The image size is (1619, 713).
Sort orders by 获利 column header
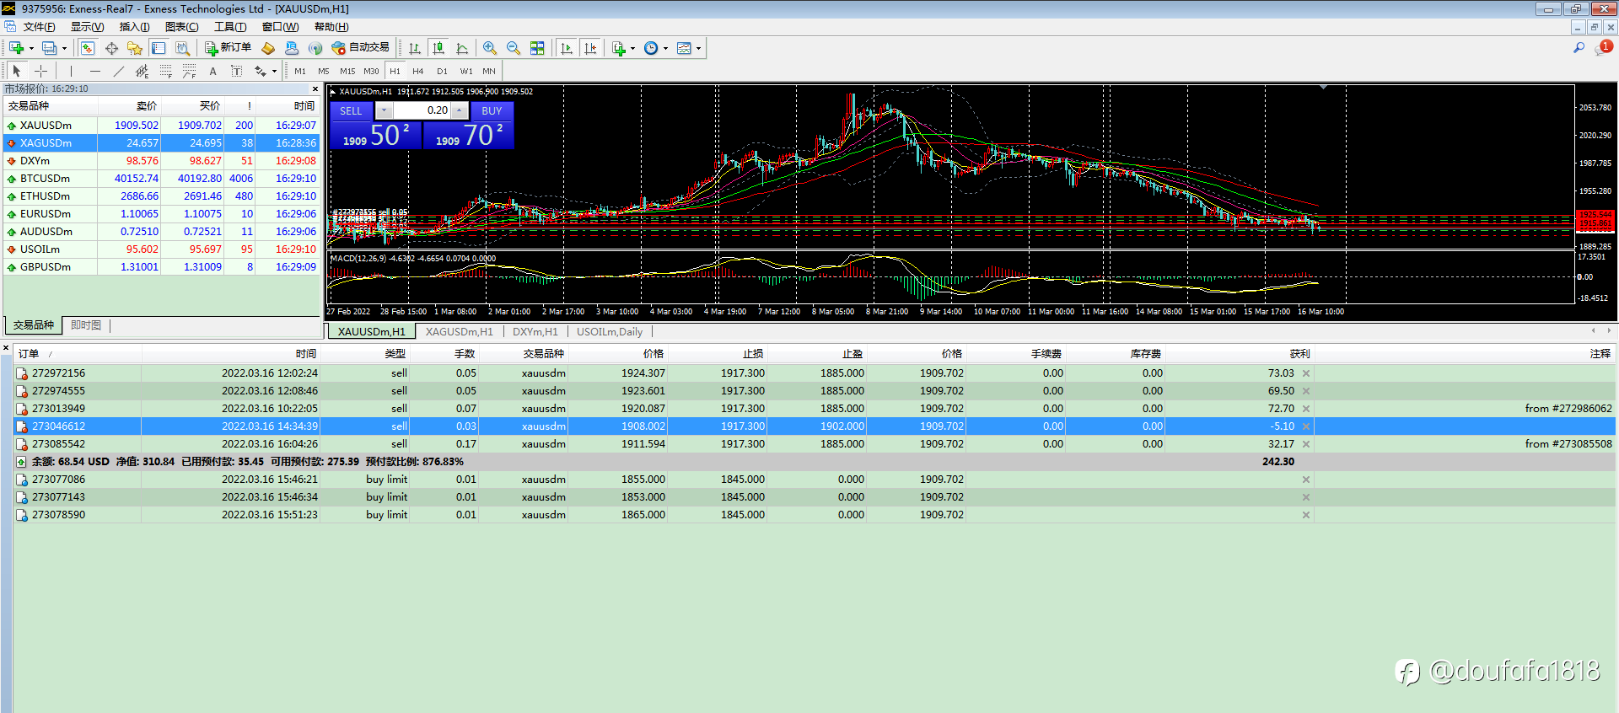1299,354
